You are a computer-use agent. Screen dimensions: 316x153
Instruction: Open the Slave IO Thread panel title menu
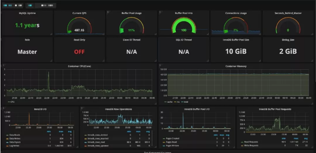pos(131,40)
